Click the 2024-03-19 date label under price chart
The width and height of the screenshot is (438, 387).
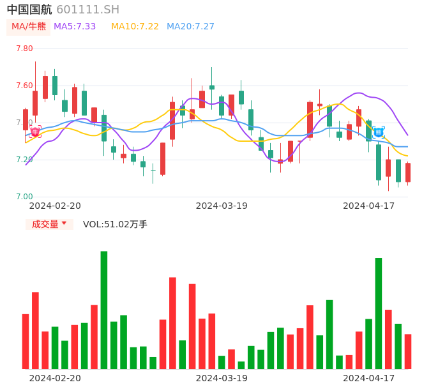click(x=222, y=206)
